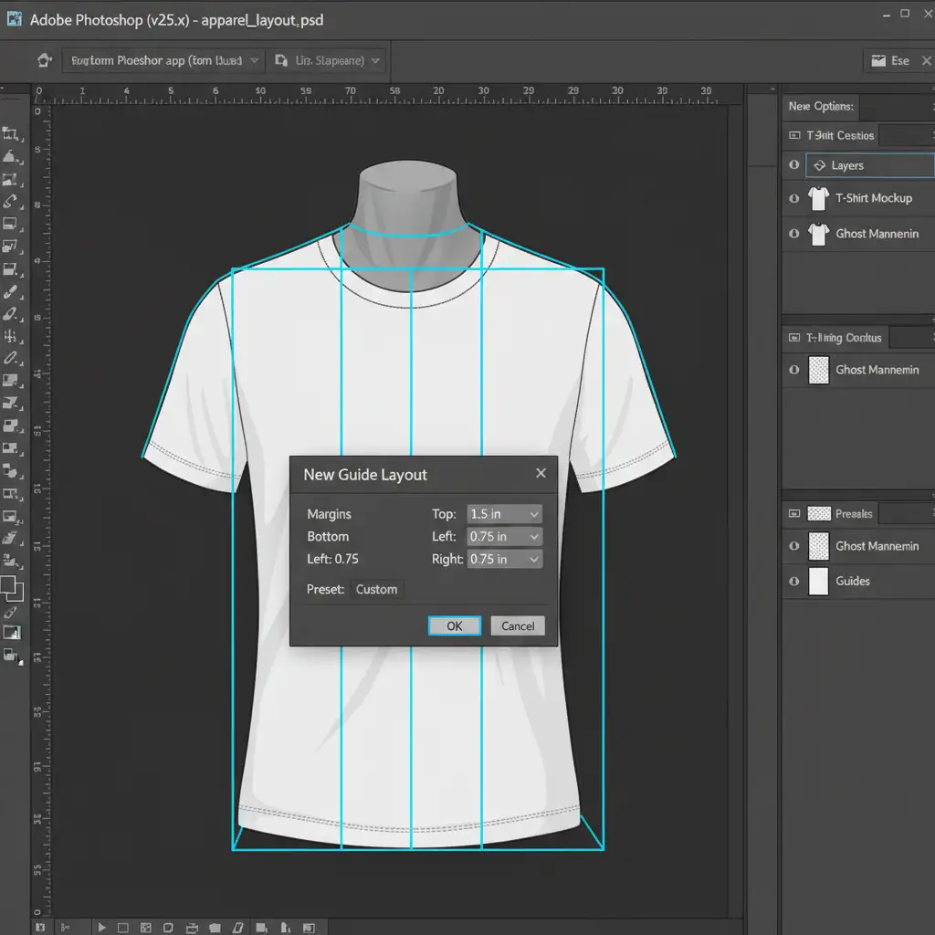Toggle the eye icon beside the Layers row
Screen dimensions: 935x935
(793, 165)
